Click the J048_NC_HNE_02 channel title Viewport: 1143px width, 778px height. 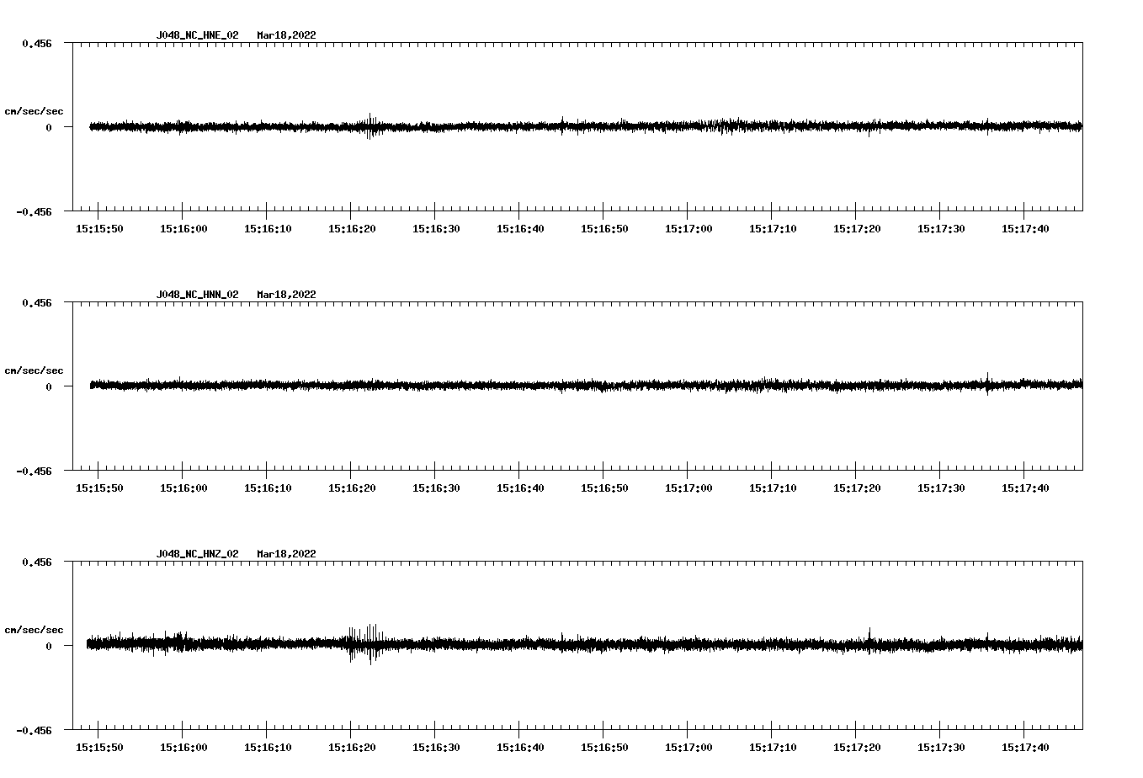197,35
